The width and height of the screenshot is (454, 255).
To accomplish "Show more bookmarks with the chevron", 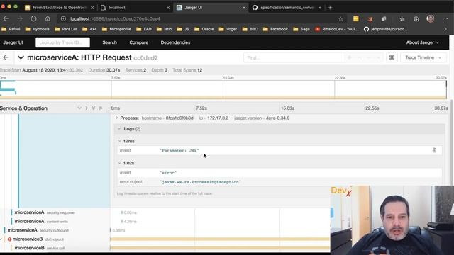I will point(445,29).
